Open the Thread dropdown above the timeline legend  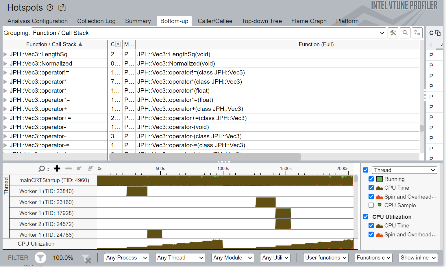pos(404,170)
